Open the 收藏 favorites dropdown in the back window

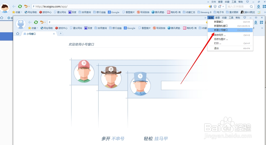(x=17, y=12)
